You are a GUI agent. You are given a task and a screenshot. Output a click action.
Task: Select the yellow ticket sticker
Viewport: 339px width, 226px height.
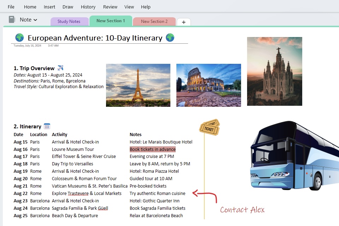209,127
